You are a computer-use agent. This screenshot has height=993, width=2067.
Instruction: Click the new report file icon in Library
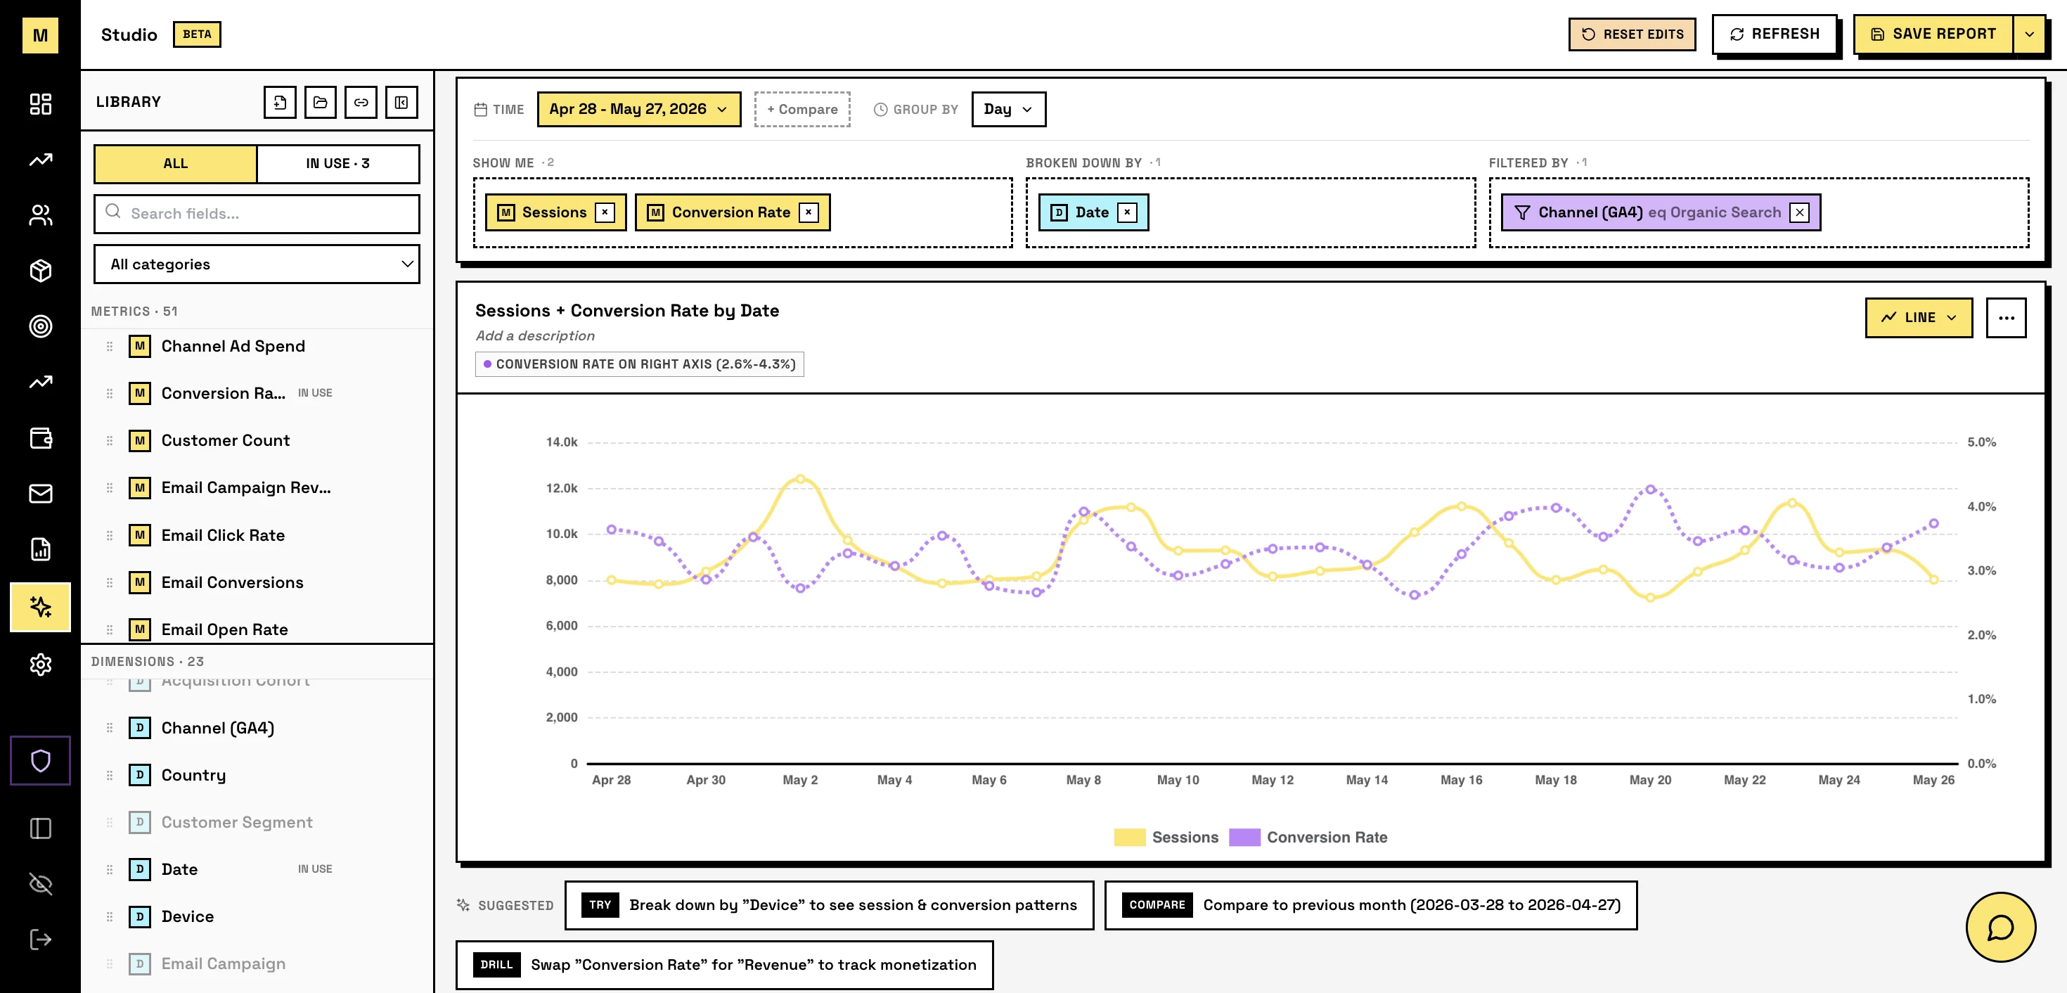(280, 102)
